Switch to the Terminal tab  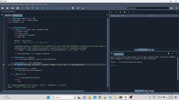click(x=151, y=91)
